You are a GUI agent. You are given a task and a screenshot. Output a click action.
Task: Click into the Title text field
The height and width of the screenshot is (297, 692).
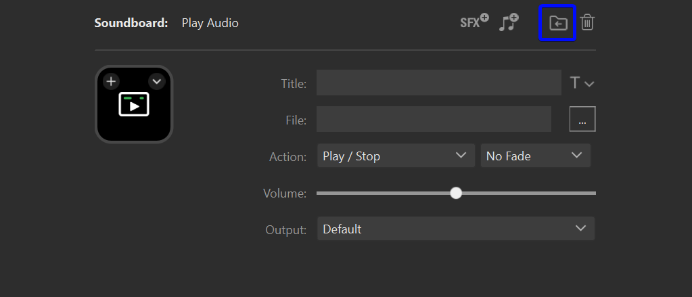438,83
